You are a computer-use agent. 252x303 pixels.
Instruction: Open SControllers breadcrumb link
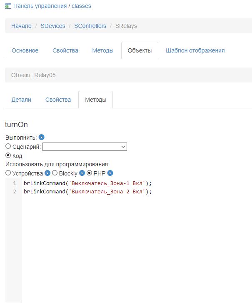[90, 26]
